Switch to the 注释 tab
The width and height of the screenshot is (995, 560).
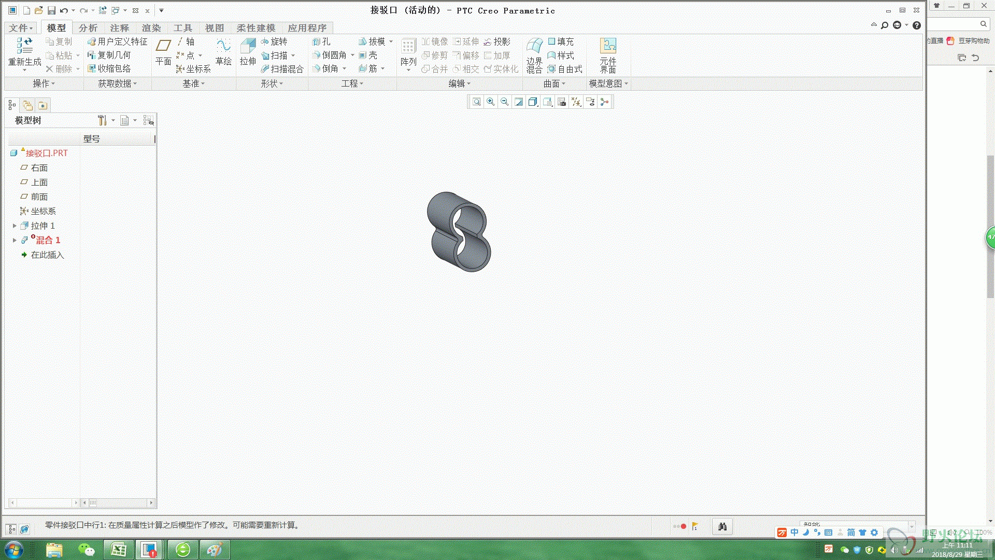pyautogui.click(x=119, y=28)
